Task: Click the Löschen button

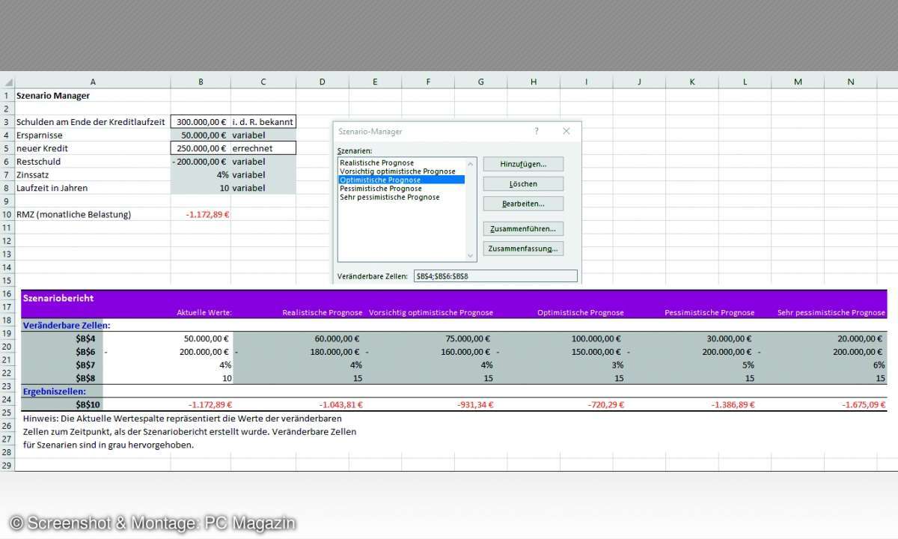Action: pos(523,183)
